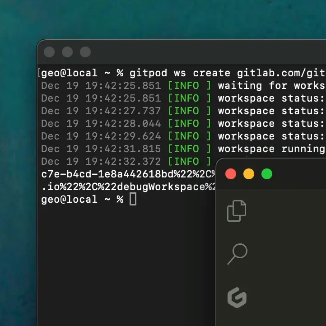The image size is (326, 326).
Task: Click the log line timestamped 19:42:28.044
Action: click(x=183, y=124)
